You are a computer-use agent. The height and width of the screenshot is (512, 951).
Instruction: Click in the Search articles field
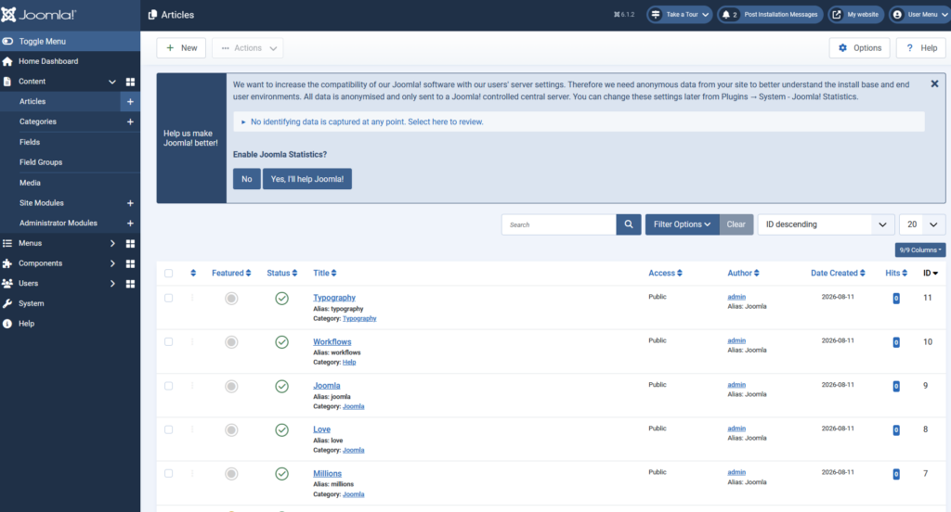558,224
